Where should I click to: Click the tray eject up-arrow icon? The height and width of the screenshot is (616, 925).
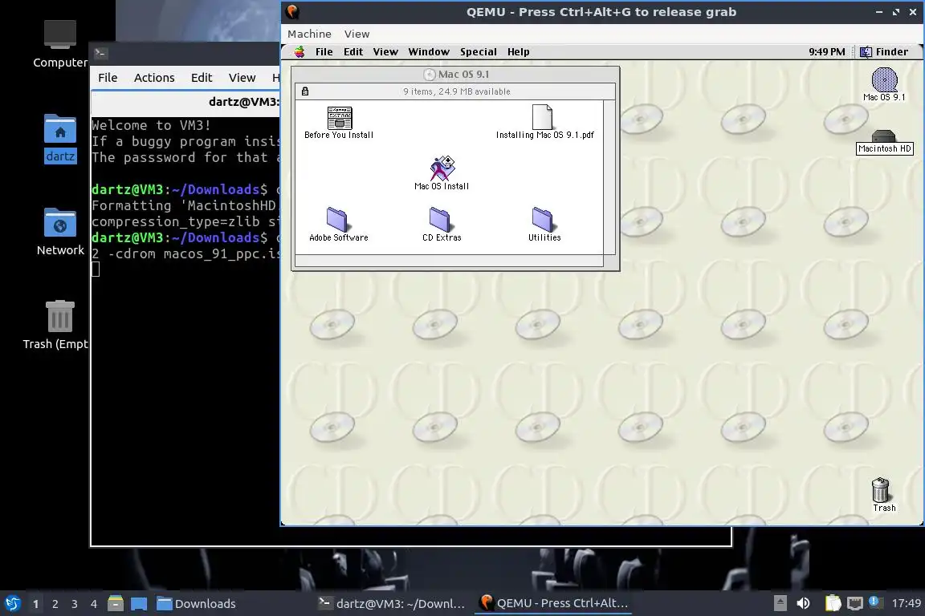pos(780,603)
